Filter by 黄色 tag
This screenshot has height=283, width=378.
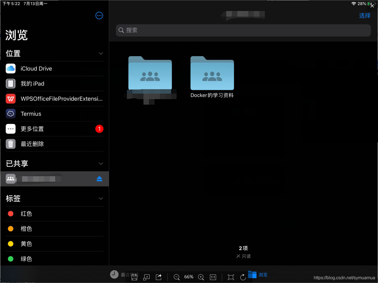[55, 244]
